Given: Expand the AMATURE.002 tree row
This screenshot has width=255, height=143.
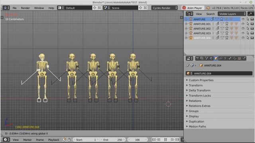Looking at the screenshot, I should point(186,29).
